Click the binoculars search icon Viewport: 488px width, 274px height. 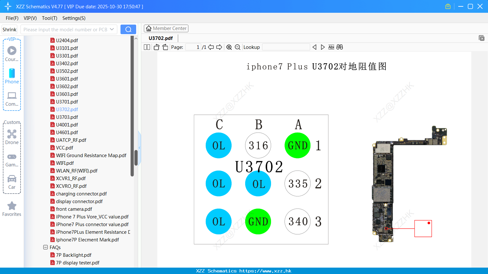340,47
